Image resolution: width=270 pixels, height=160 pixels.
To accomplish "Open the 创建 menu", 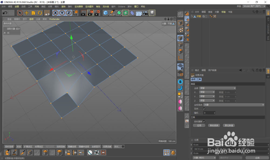I will tap(17, 6).
